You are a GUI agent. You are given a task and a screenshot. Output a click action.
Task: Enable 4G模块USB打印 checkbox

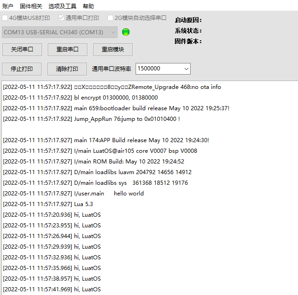point(5,18)
